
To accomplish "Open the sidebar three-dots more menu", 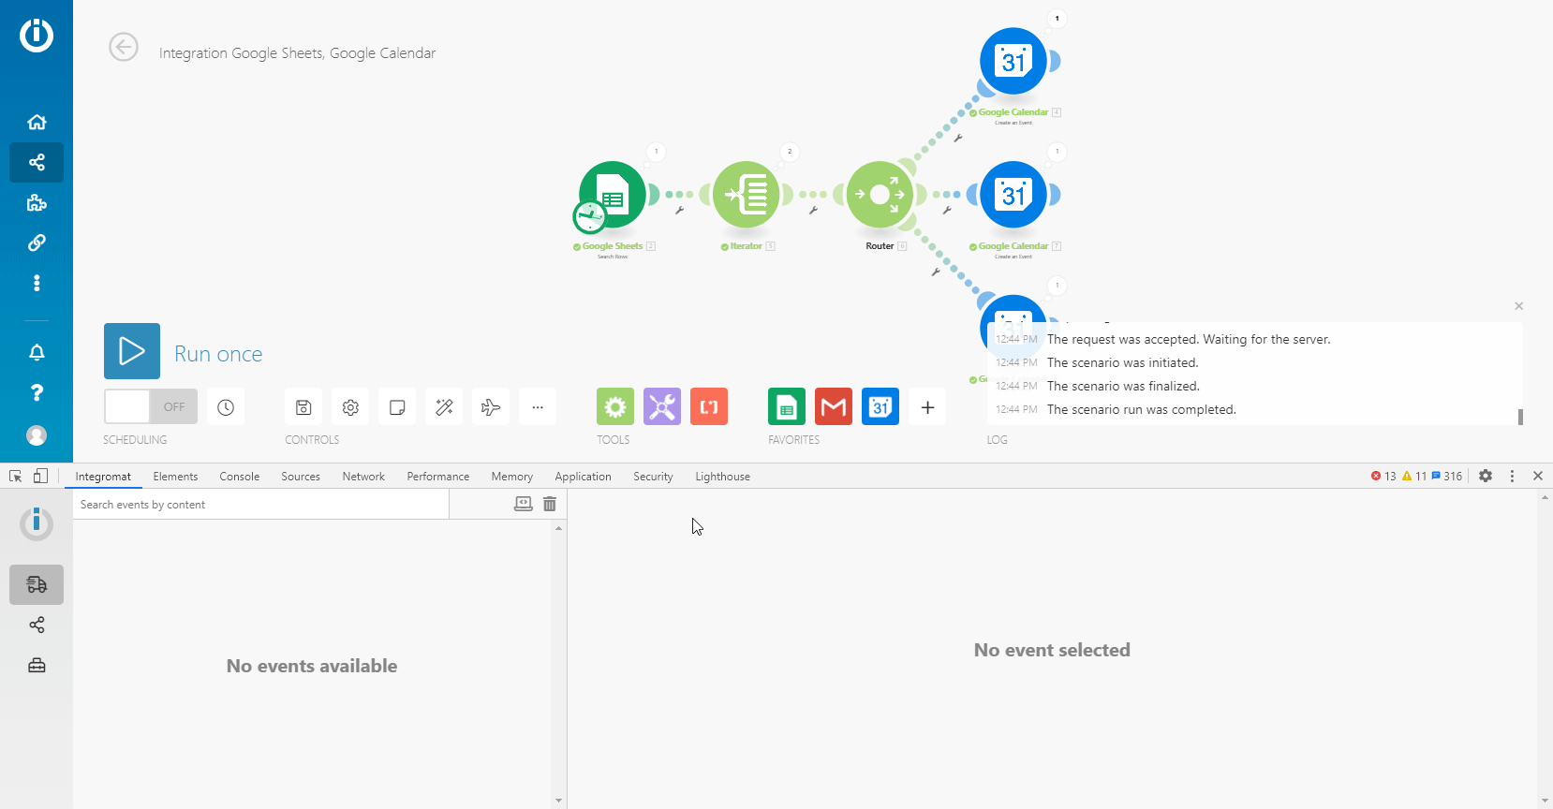I will [x=37, y=283].
